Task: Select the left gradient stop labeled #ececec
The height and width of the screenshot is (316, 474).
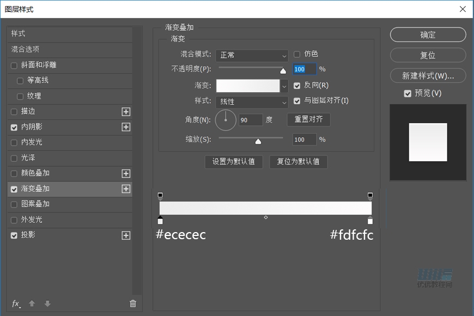Action: point(160,220)
